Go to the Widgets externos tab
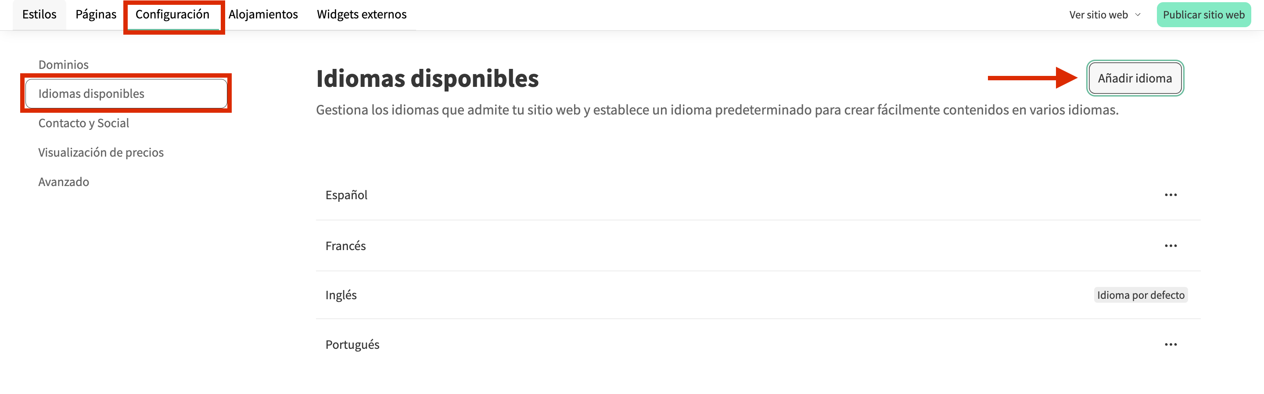Screen dimensions: 1264x394 point(362,14)
